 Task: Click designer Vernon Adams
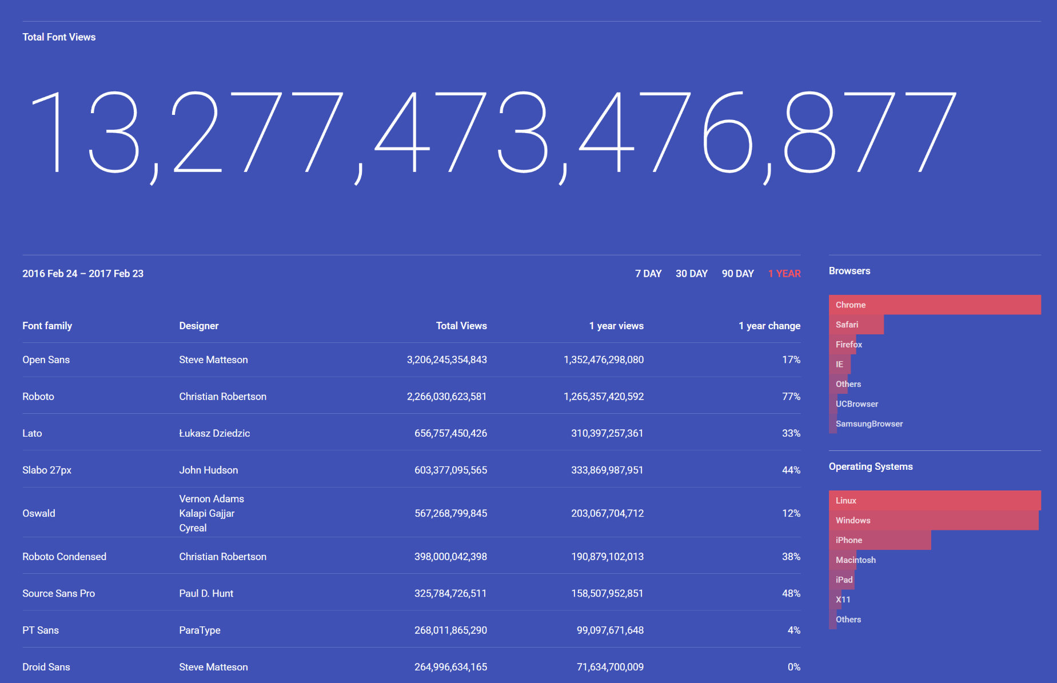[212, 499]
